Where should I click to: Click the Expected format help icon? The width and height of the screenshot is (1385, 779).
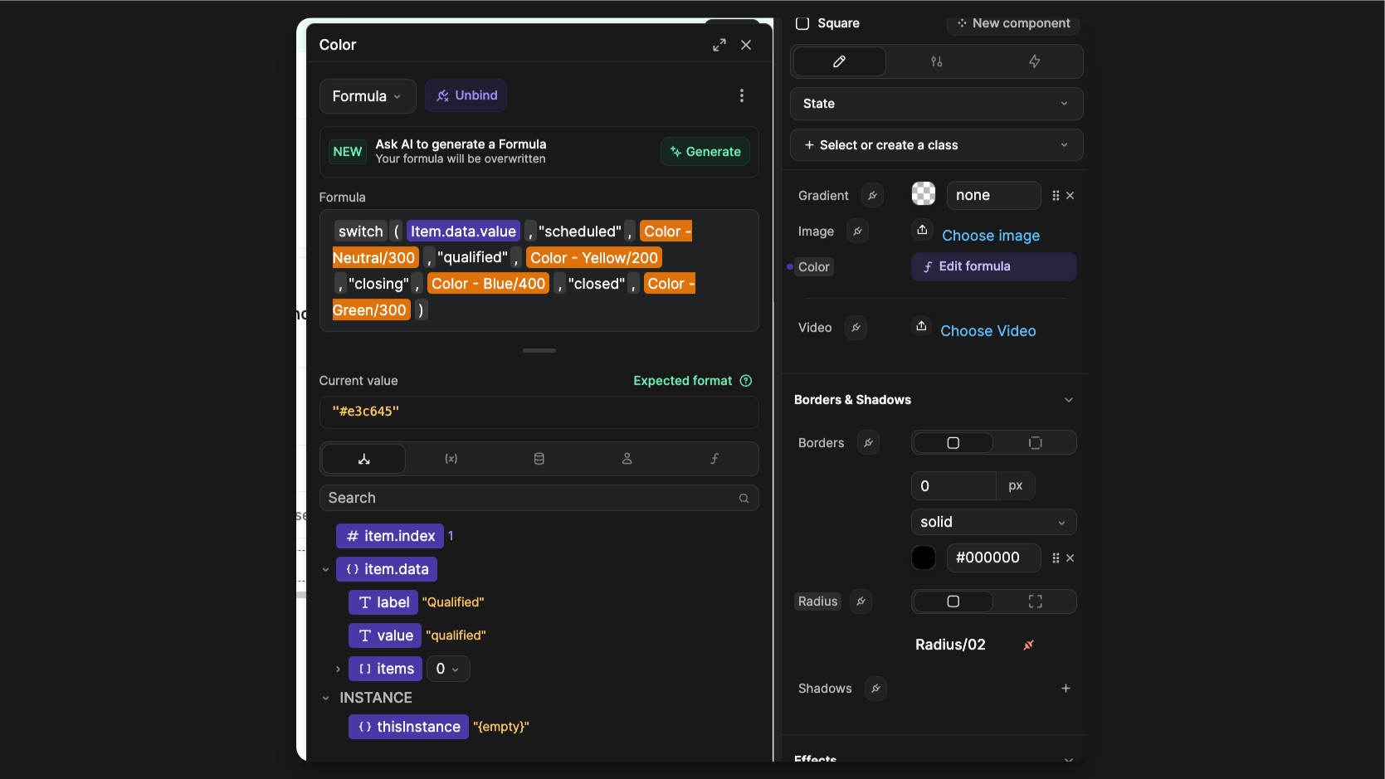tap(745, 381)
